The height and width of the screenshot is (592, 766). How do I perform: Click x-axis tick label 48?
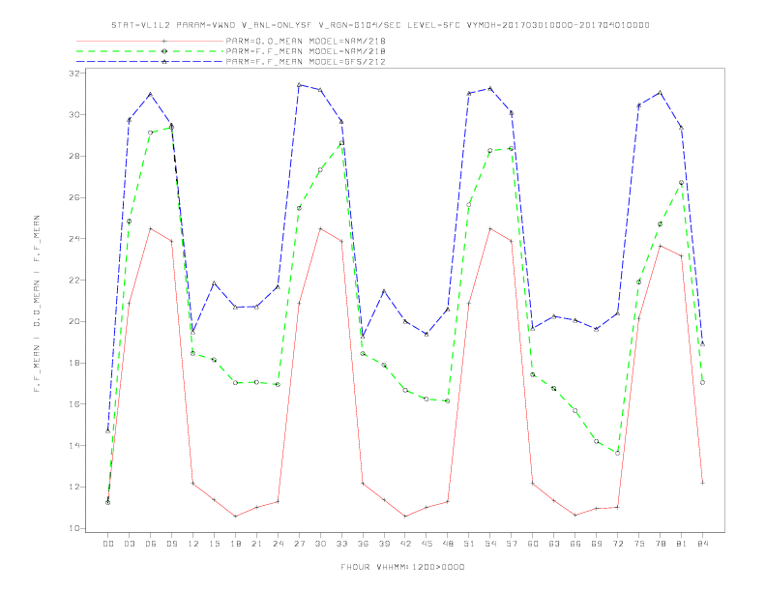click(448, 544)
